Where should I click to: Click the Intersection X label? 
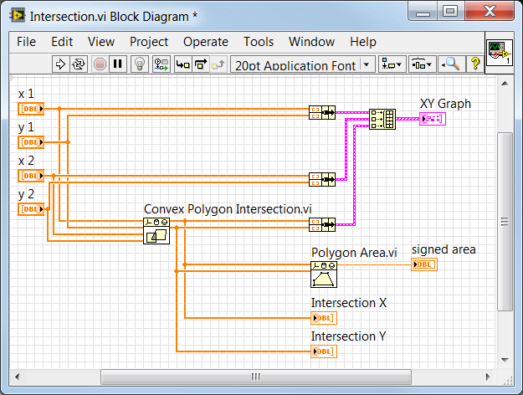point(349,303)
